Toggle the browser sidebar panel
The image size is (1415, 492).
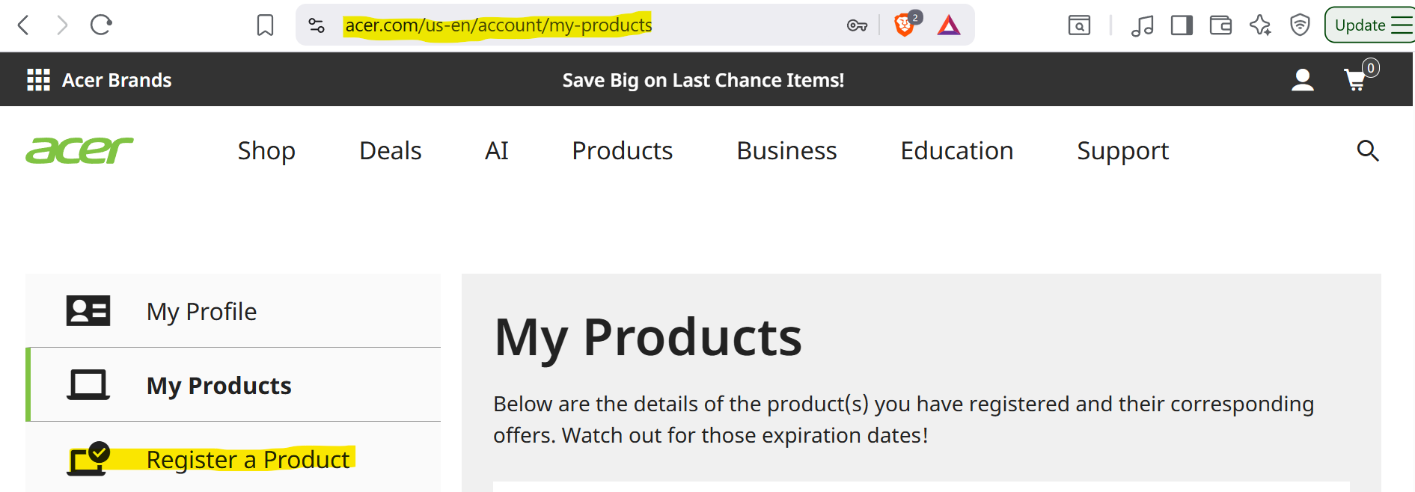click(1182, 25)
